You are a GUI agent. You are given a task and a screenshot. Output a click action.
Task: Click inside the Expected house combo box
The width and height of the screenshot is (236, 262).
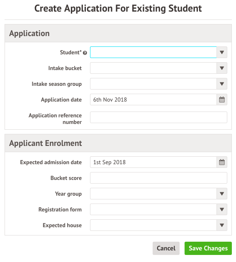153,225
